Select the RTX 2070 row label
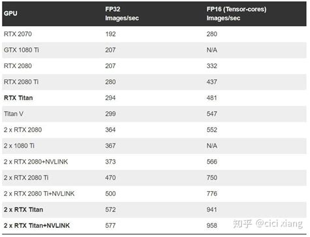The height and width of the screenshot is (237, 310). 18,34
